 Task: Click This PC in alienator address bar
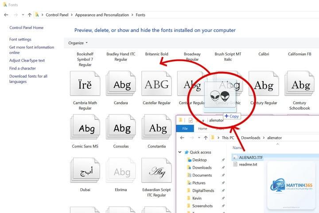pos(228,138)
